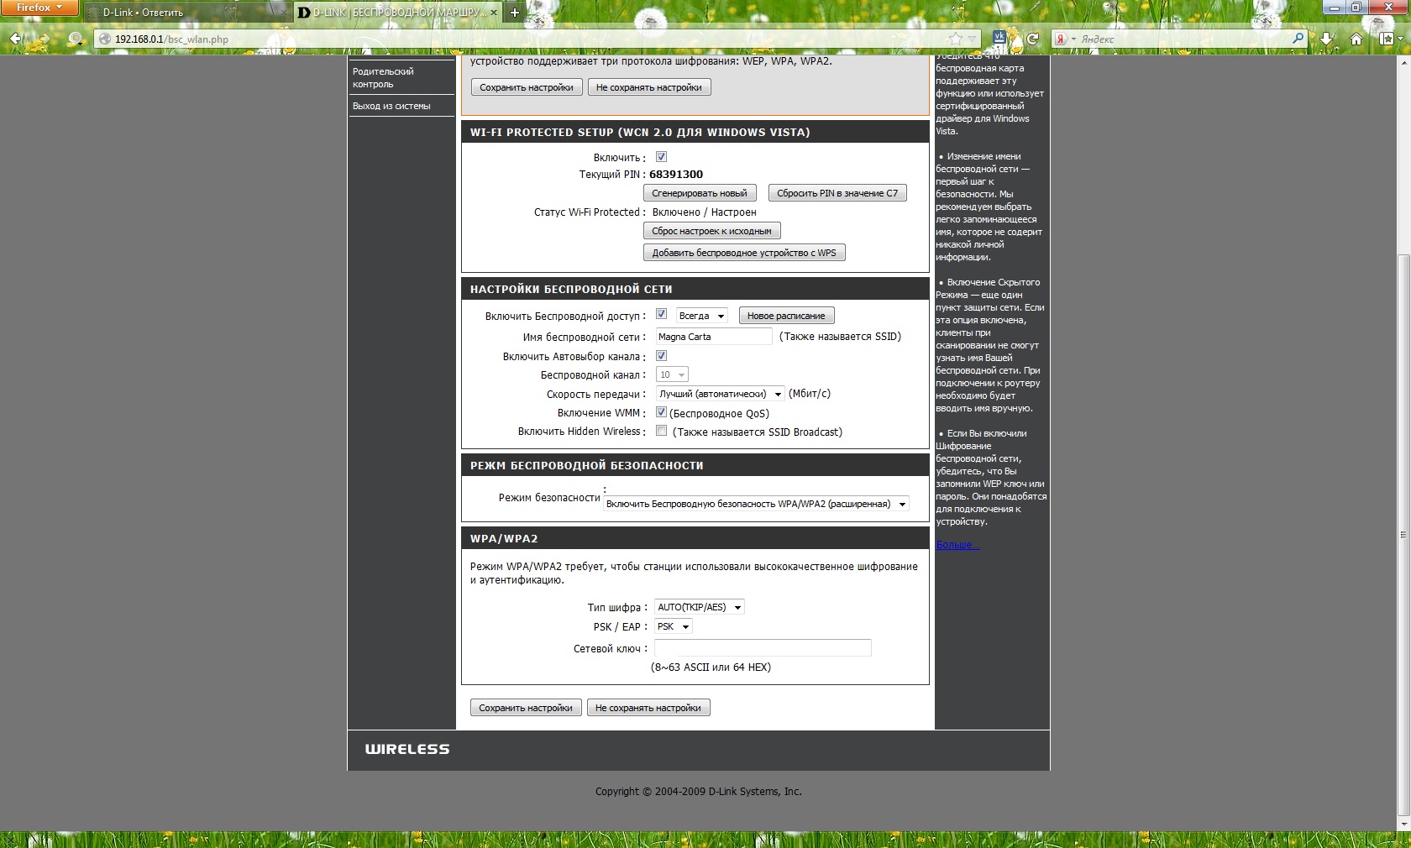Uncheck the automatic channel selection checkbox

[661, 356]
